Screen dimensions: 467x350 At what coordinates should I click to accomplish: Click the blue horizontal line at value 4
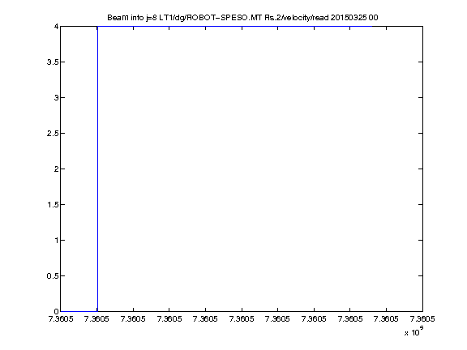click(234, 26)
